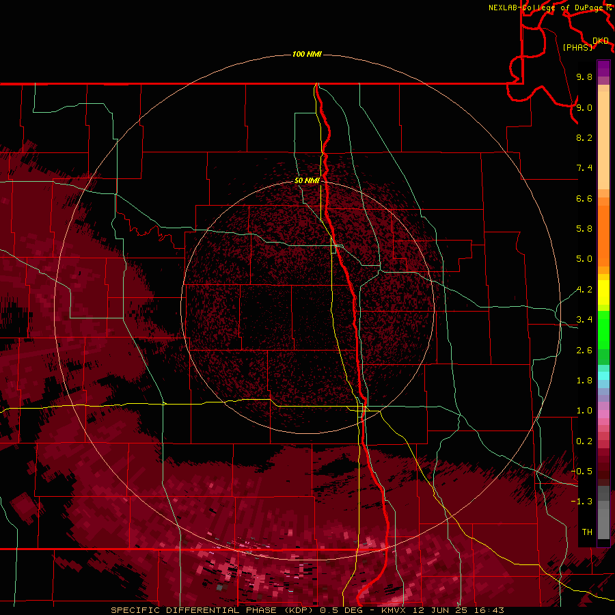The image size is (615, 615).
Task: Pick the pink segment of the color bar
Action: [603, 414]
